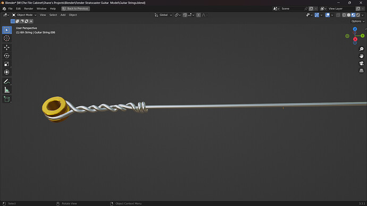Pin the scene to workspace
This screenshot has width=367, height=206.
pos(306,8)
